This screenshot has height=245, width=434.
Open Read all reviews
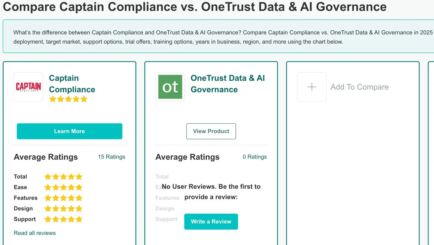click(35, 233)
